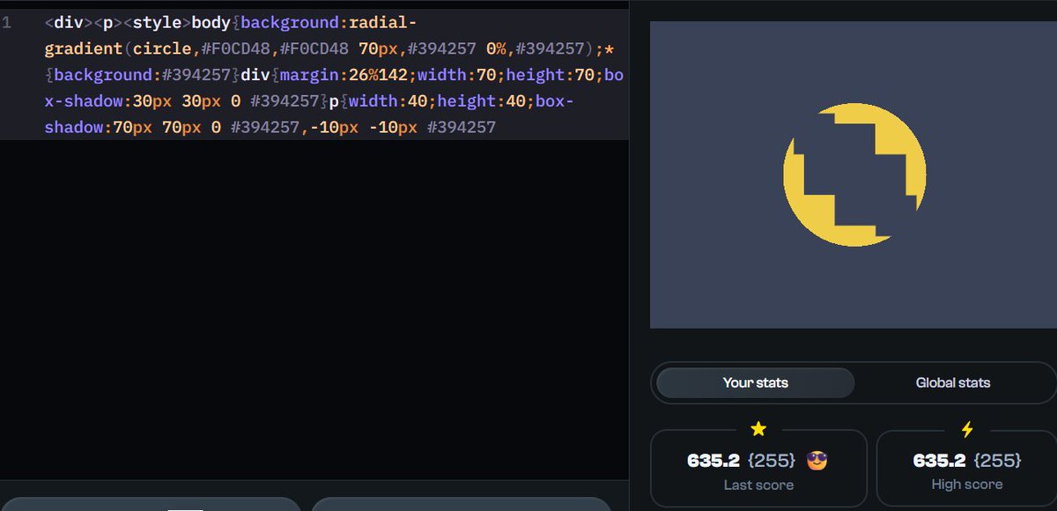Click the "margin:26%142" declaration in the code
This screenshot has height=511, width=1057.
(x=344, y=75)
